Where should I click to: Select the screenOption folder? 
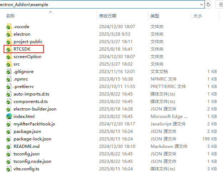click(x=27, y=57)
